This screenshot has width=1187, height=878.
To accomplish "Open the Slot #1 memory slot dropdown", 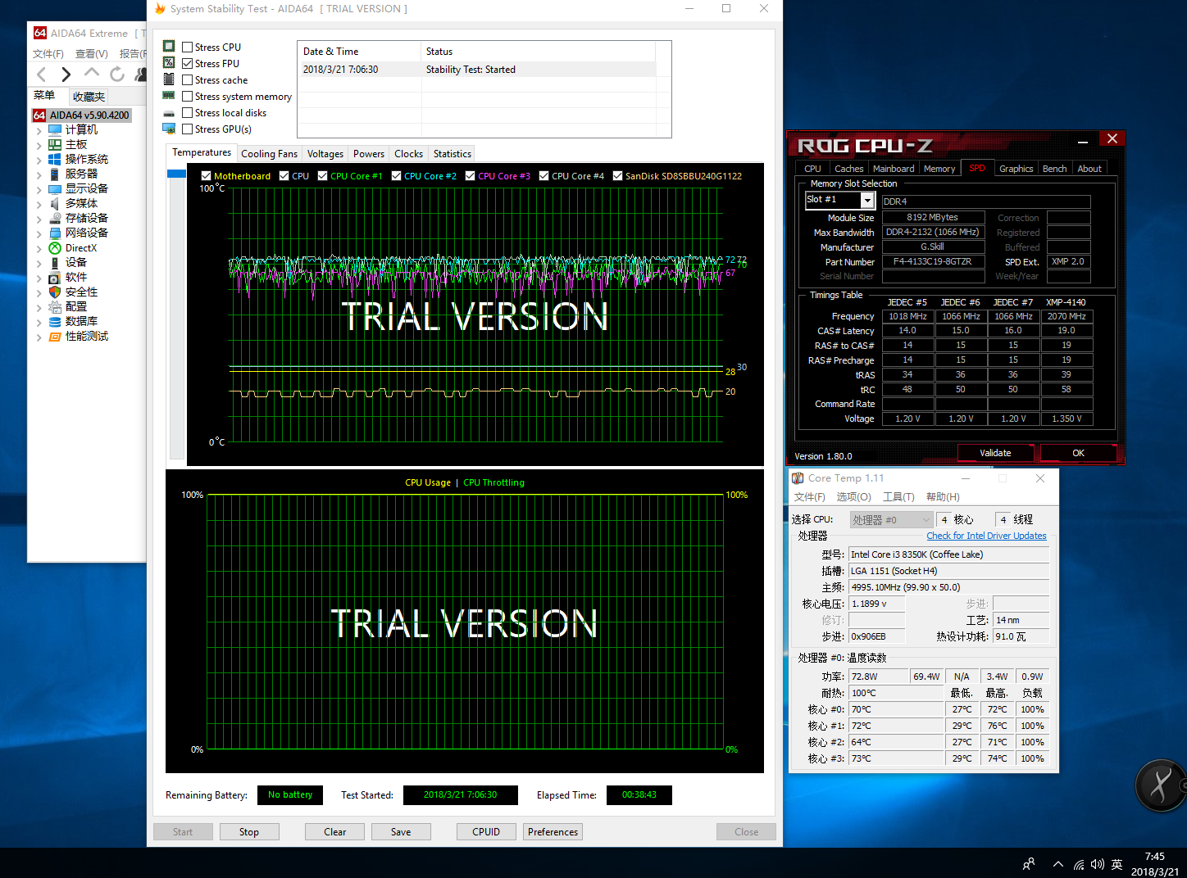I will (867, 200).
